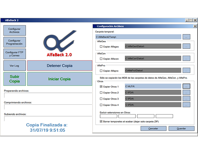Screen dimensions: 198x157
Task: Open Configurar FTP y Correo
Action: [x=14, y=54]
